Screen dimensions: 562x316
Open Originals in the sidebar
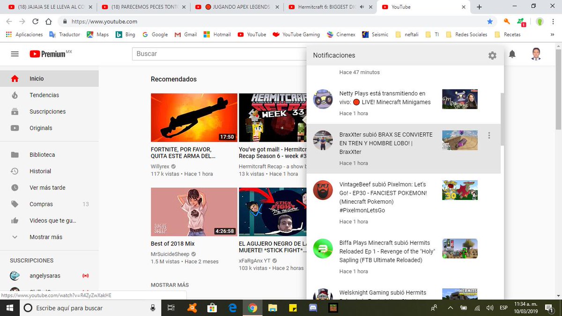coord(49,128)
